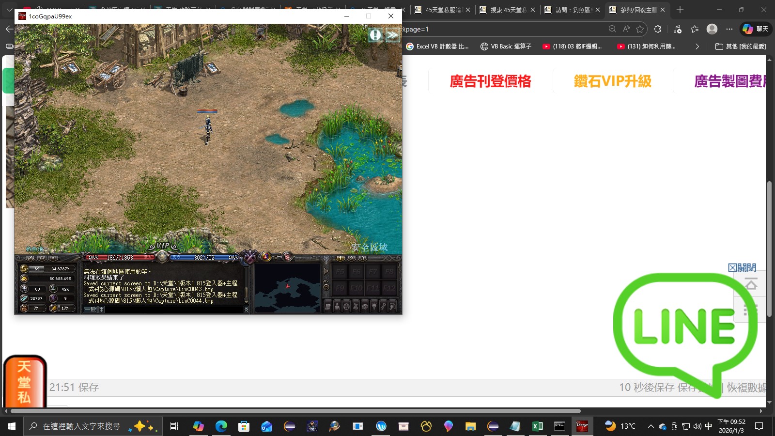
Task: Open the VB Basic 運算子 bookmark
Action: (506, 47)
